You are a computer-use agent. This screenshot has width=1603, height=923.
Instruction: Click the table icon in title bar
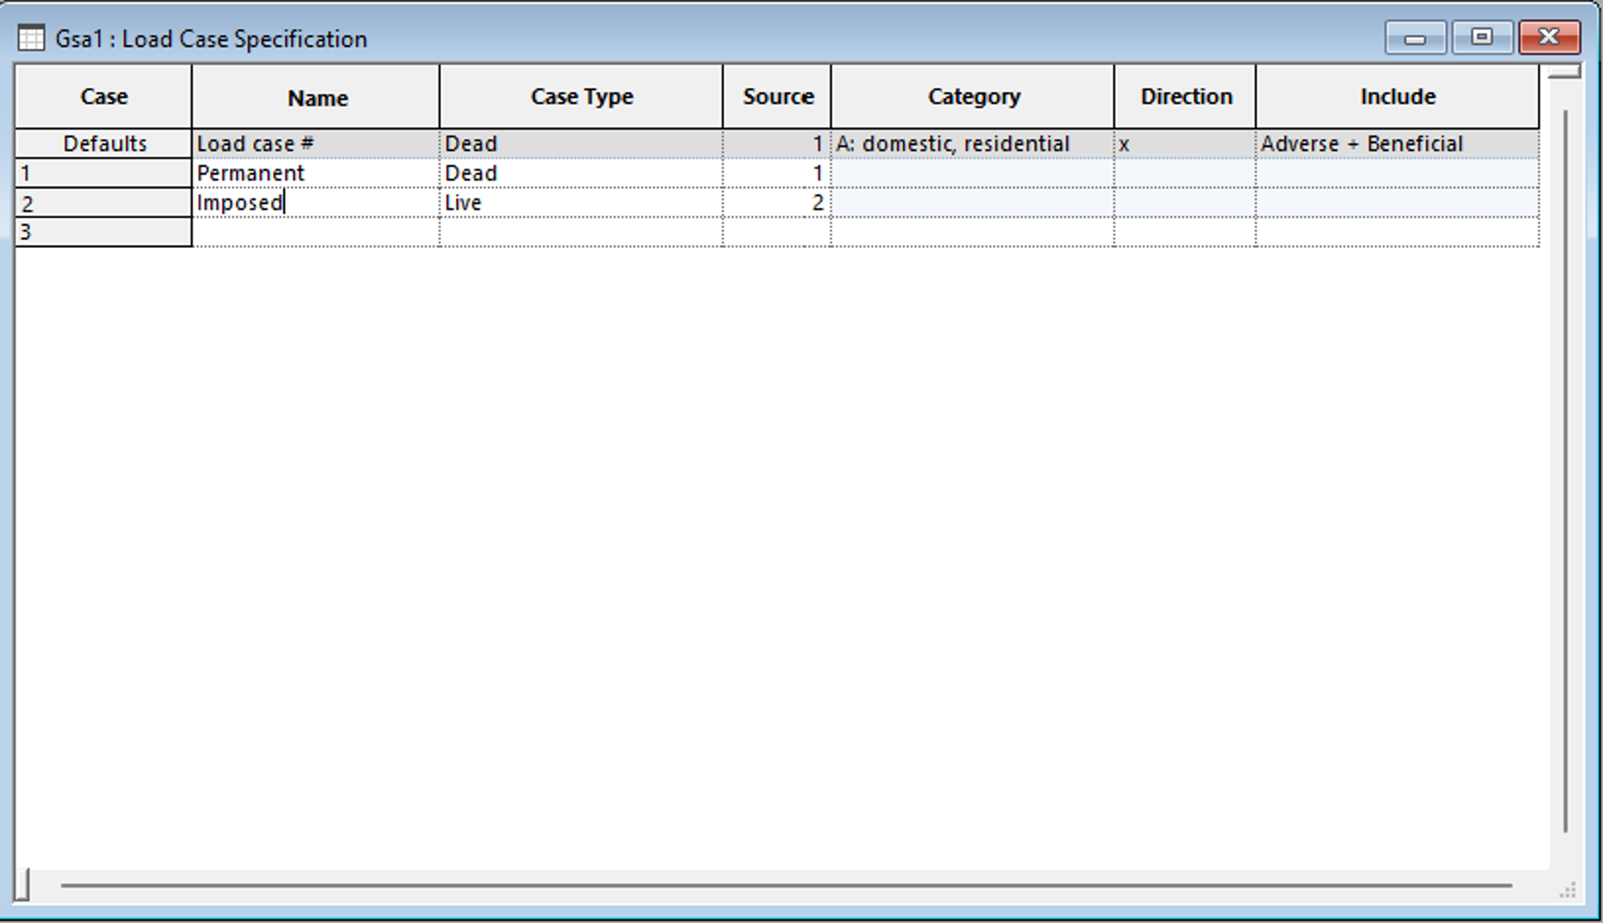(31, 38)
